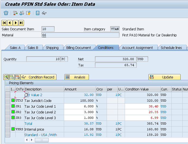This screenshot has height=144, width=188.
Task: Insert a row with the green plus icon
Action: tap(12, 77)
